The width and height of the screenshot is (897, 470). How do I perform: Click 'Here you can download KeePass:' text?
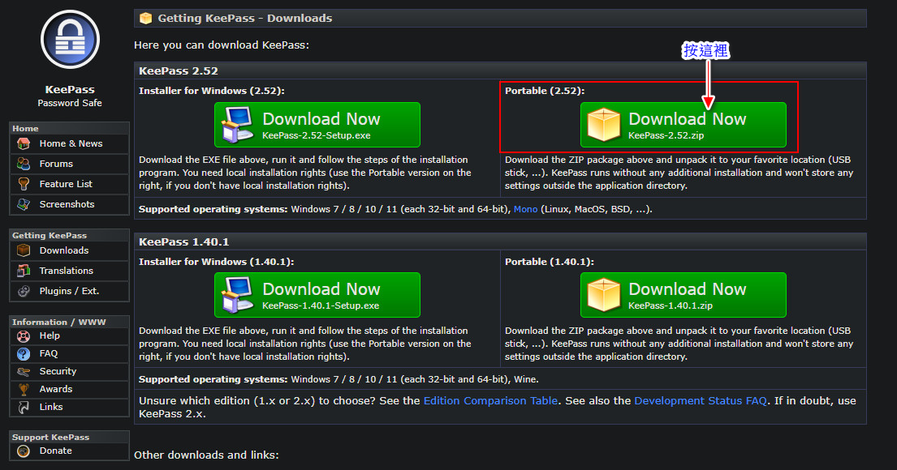[222, 45]
